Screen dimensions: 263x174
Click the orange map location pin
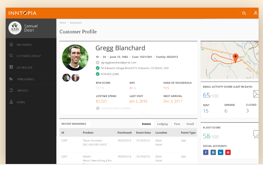[x=236, y=58]
